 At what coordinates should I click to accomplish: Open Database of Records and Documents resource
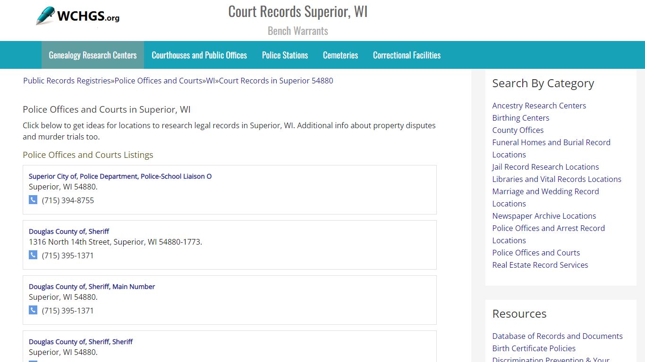point(558,336)
